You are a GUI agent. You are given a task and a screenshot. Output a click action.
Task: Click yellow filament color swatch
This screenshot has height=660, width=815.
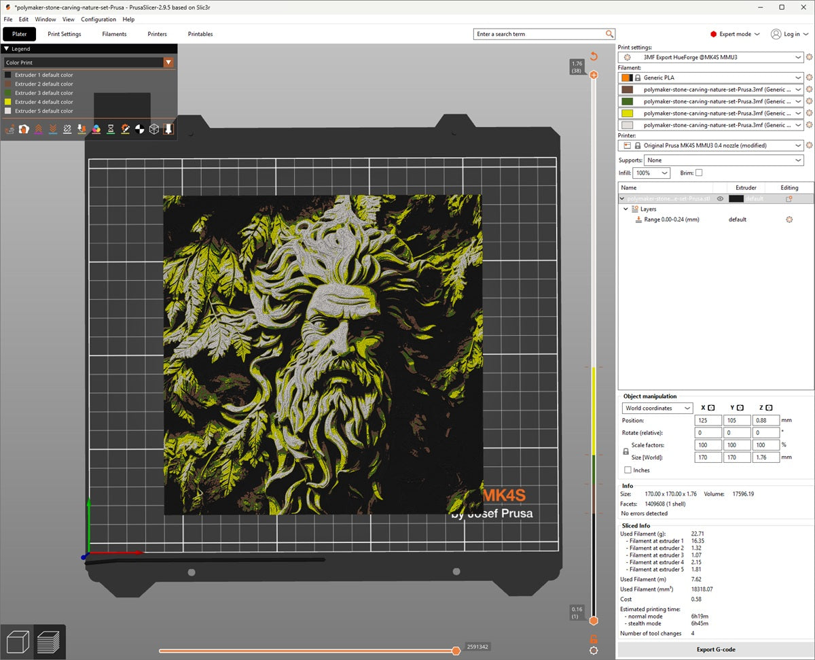click(x=628, y=114)
